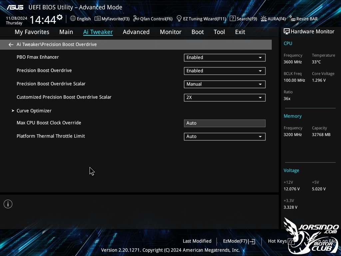Click the 1.296 V core voltage value
Viewport: 341px width, 256px height.
click(319, 80)
